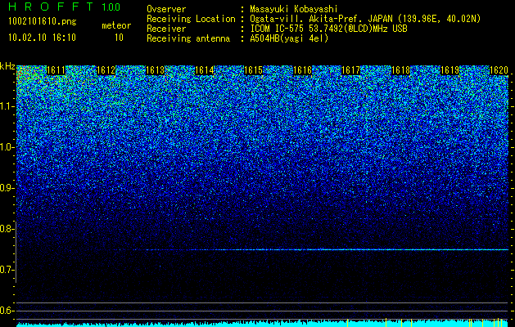Click the 0.6 kHz axis label
515x327 pixels.
6,311
